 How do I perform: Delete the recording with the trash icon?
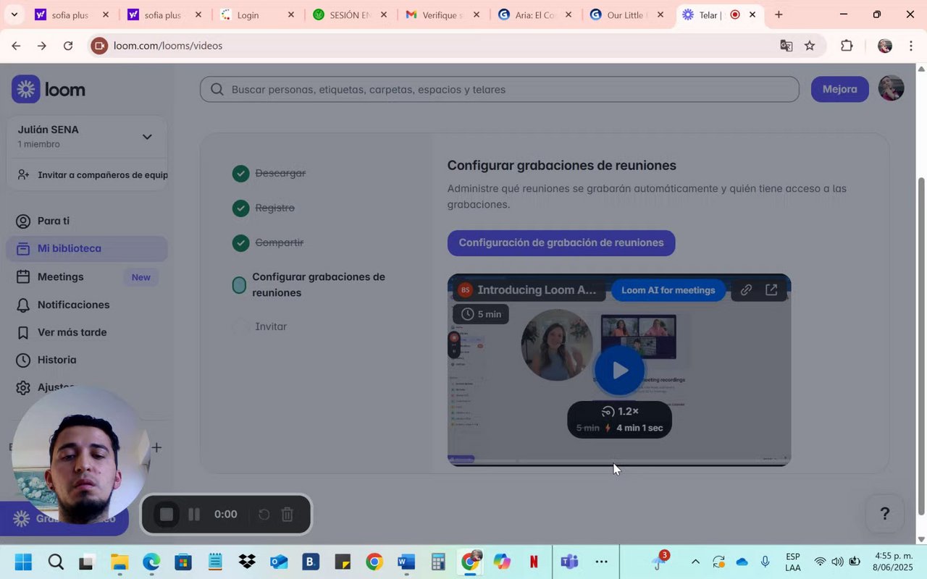coord(288,515)
